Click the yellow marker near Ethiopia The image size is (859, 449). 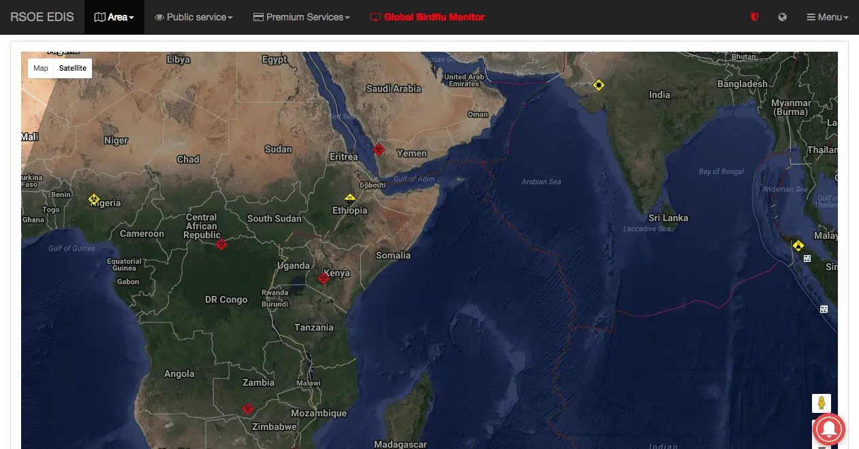pyautogui.click(x=350, y=199)
